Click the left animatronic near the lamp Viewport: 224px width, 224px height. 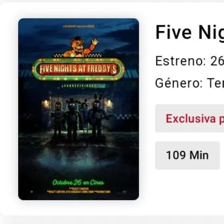point(57,119)
